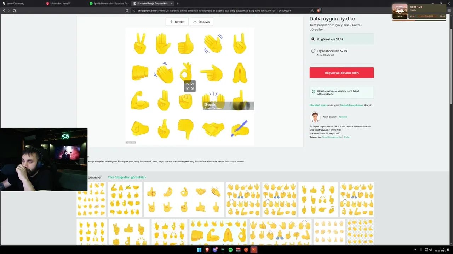Click the 'Yükleme Tarihi: 27 Mayıs 2020' text
This screenshot has height=254, width=453.
point(325,133)
